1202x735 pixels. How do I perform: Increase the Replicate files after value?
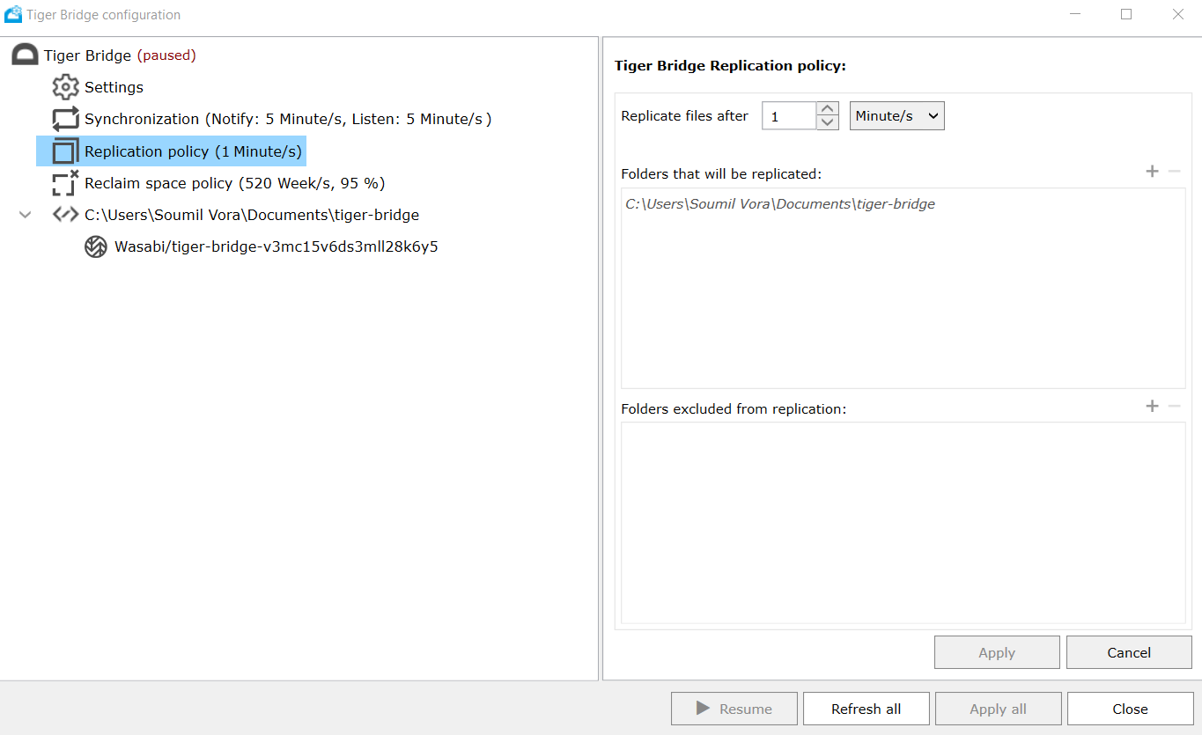(x=828, y=109)
